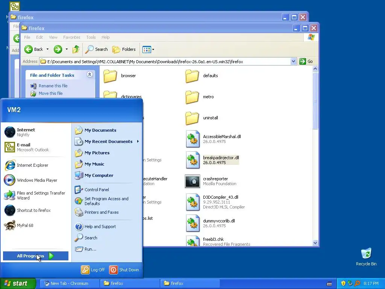The width and height of the screenshot is (385, 289).
Task: Open the Address bar dropdown
Action: tap(293, 61)
